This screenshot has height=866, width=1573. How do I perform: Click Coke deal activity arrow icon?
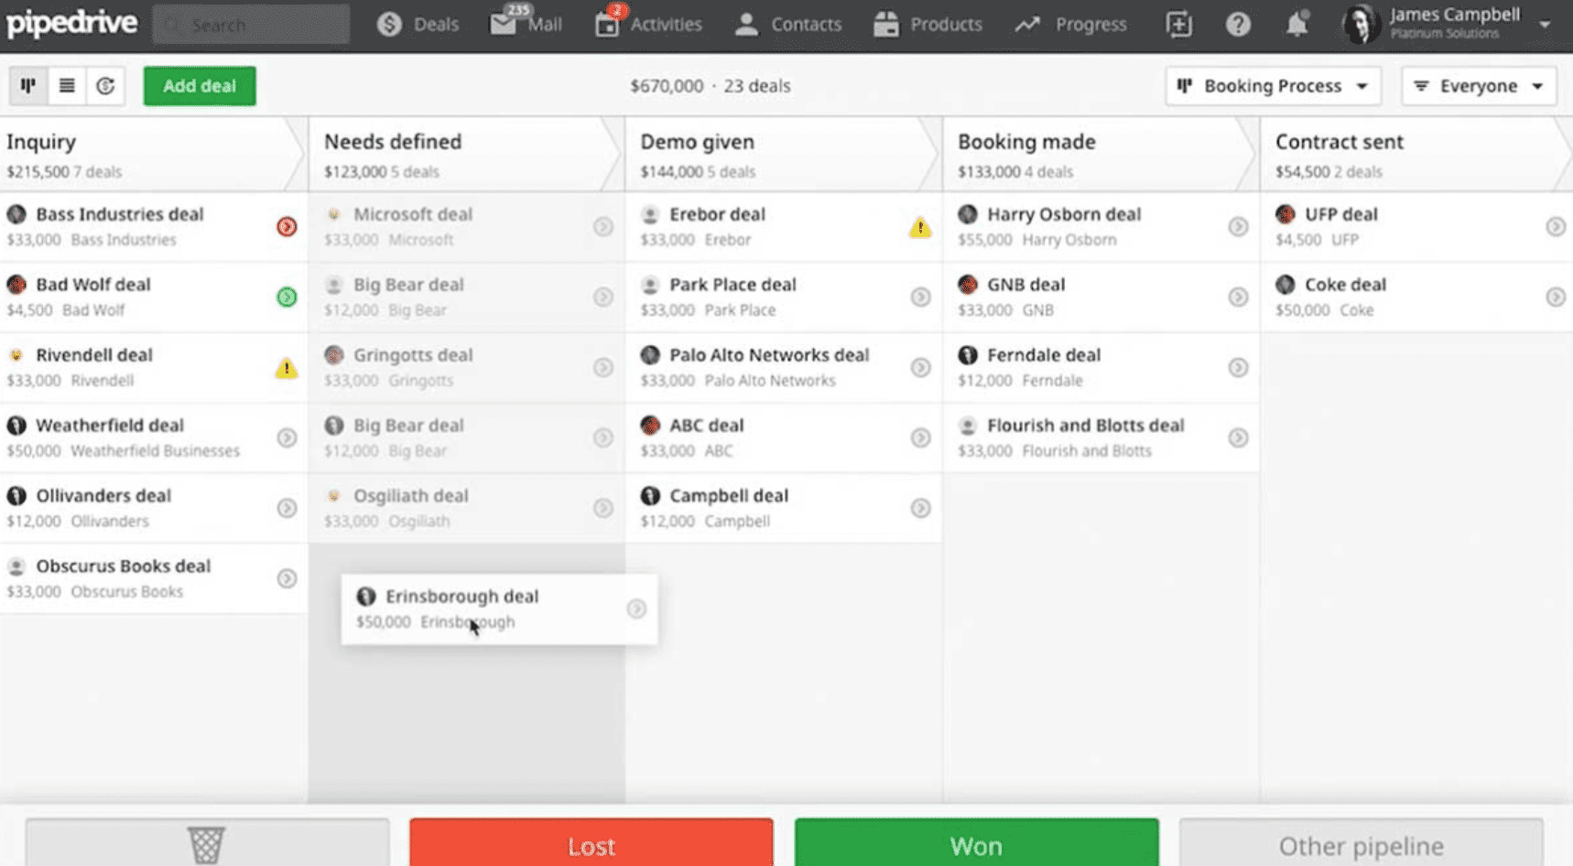coord(1556,297)
